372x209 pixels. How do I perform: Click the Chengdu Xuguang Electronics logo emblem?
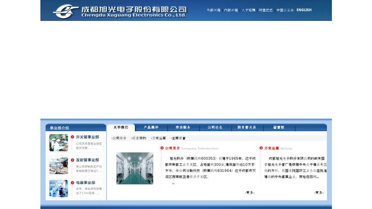coord(66,11)
